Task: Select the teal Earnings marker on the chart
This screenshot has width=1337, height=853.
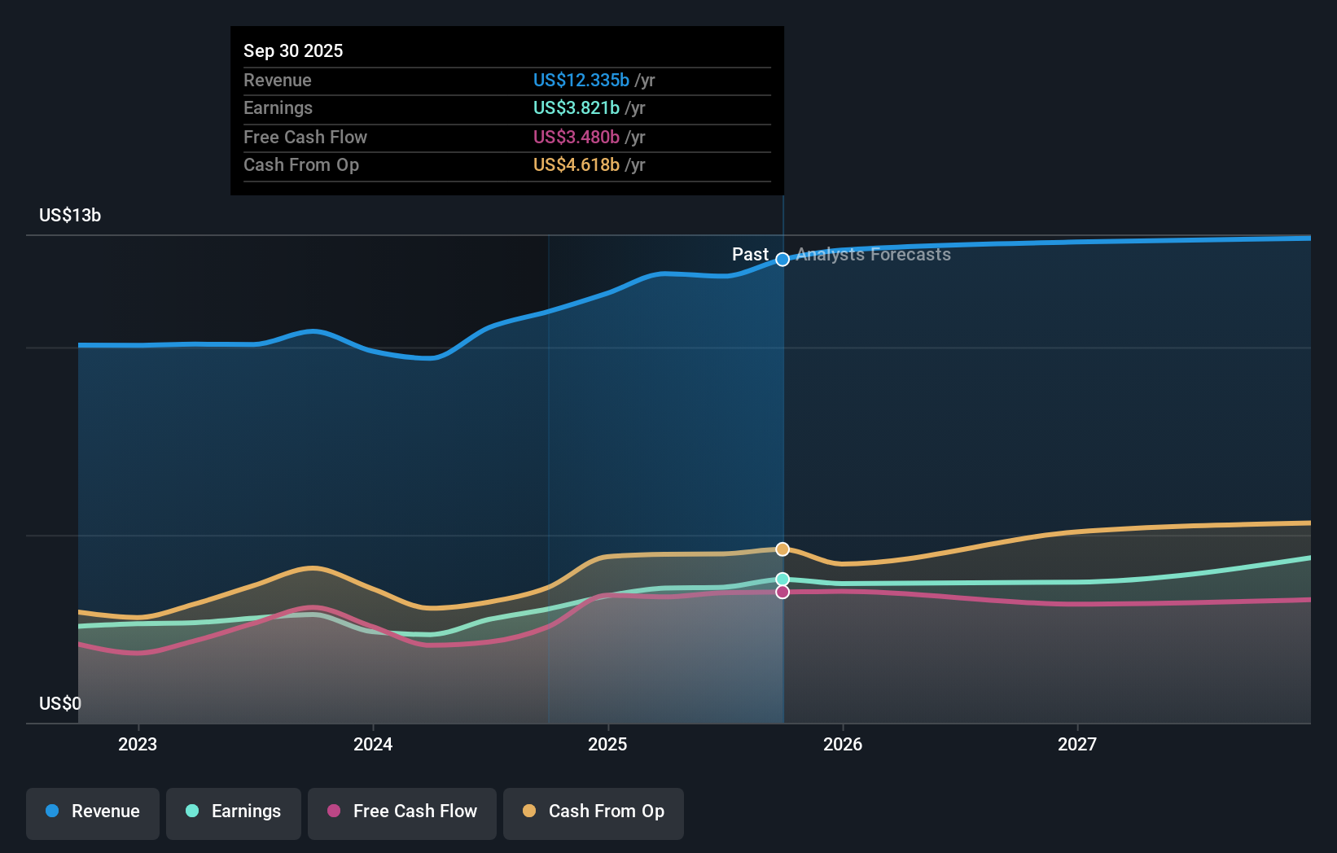Action: [782, 579]
